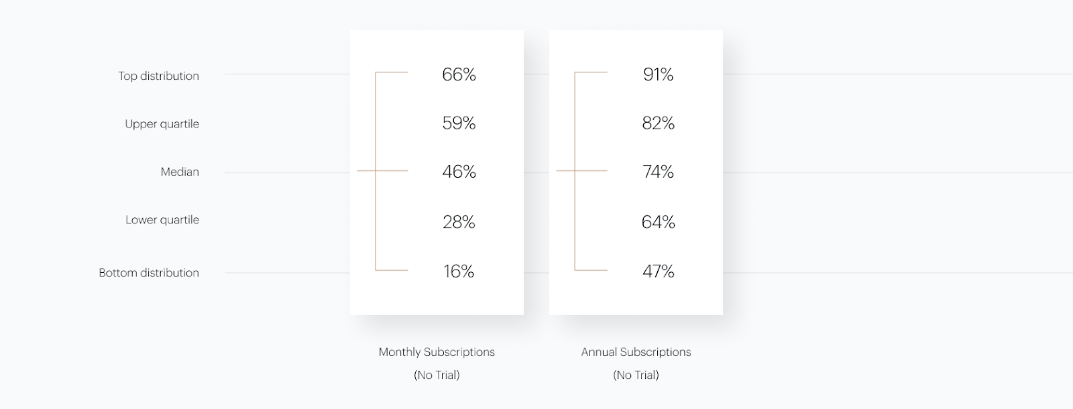The image size is (1073, 409).
Task: Select the 82% annual upper quartile value
Action: pos(658,123)
